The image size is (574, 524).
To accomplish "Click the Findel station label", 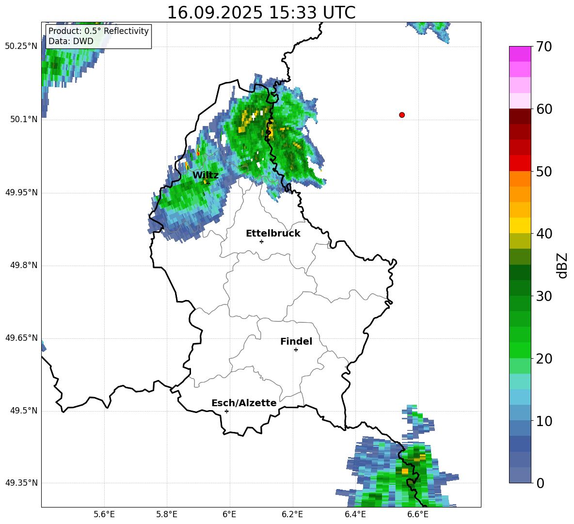I will pyautogui.click(x=296, y=341).
